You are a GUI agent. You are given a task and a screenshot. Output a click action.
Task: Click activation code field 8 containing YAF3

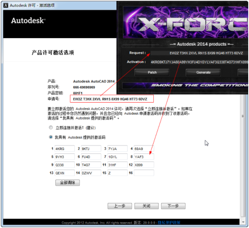tap(144, 157)
